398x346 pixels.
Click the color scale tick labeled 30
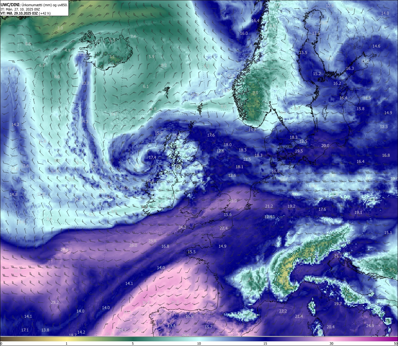point(331,344)
